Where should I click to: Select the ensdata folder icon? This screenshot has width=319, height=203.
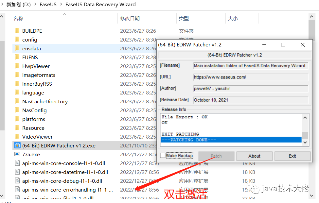pos(17,48)
